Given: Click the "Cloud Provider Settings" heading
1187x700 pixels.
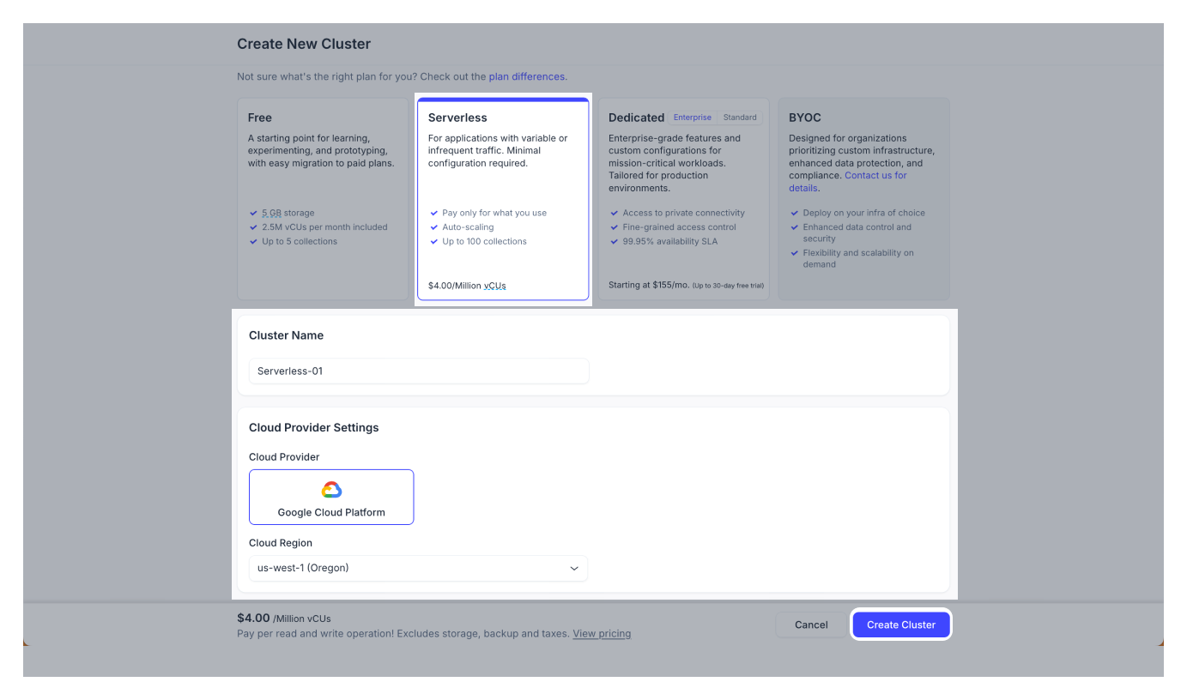Looking at the screenshot, I should coord(313,427).
